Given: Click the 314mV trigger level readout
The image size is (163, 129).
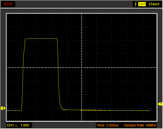Looking at the screenshot, I should pos(154,4).
